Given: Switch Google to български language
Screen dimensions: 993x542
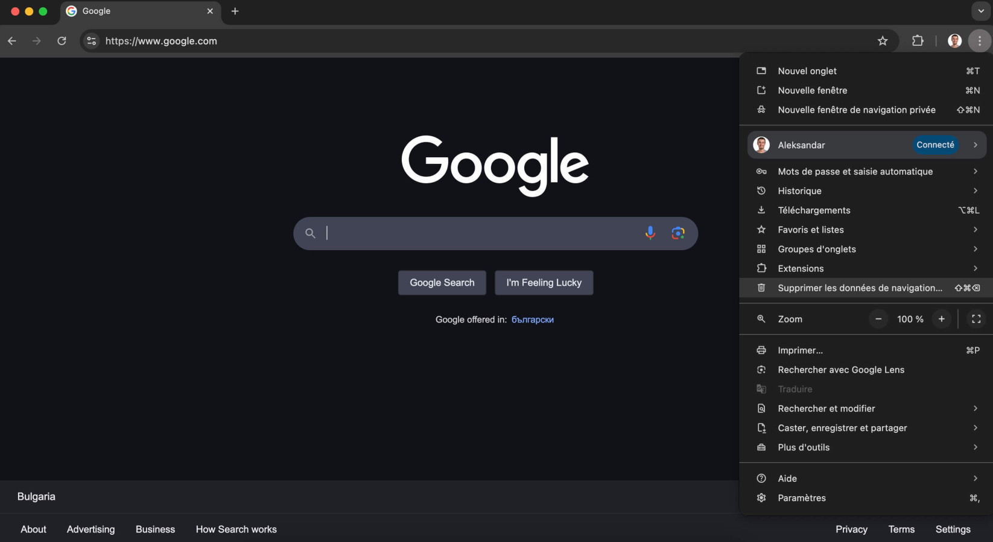Looking at the screenshot, I should (533, 320).
